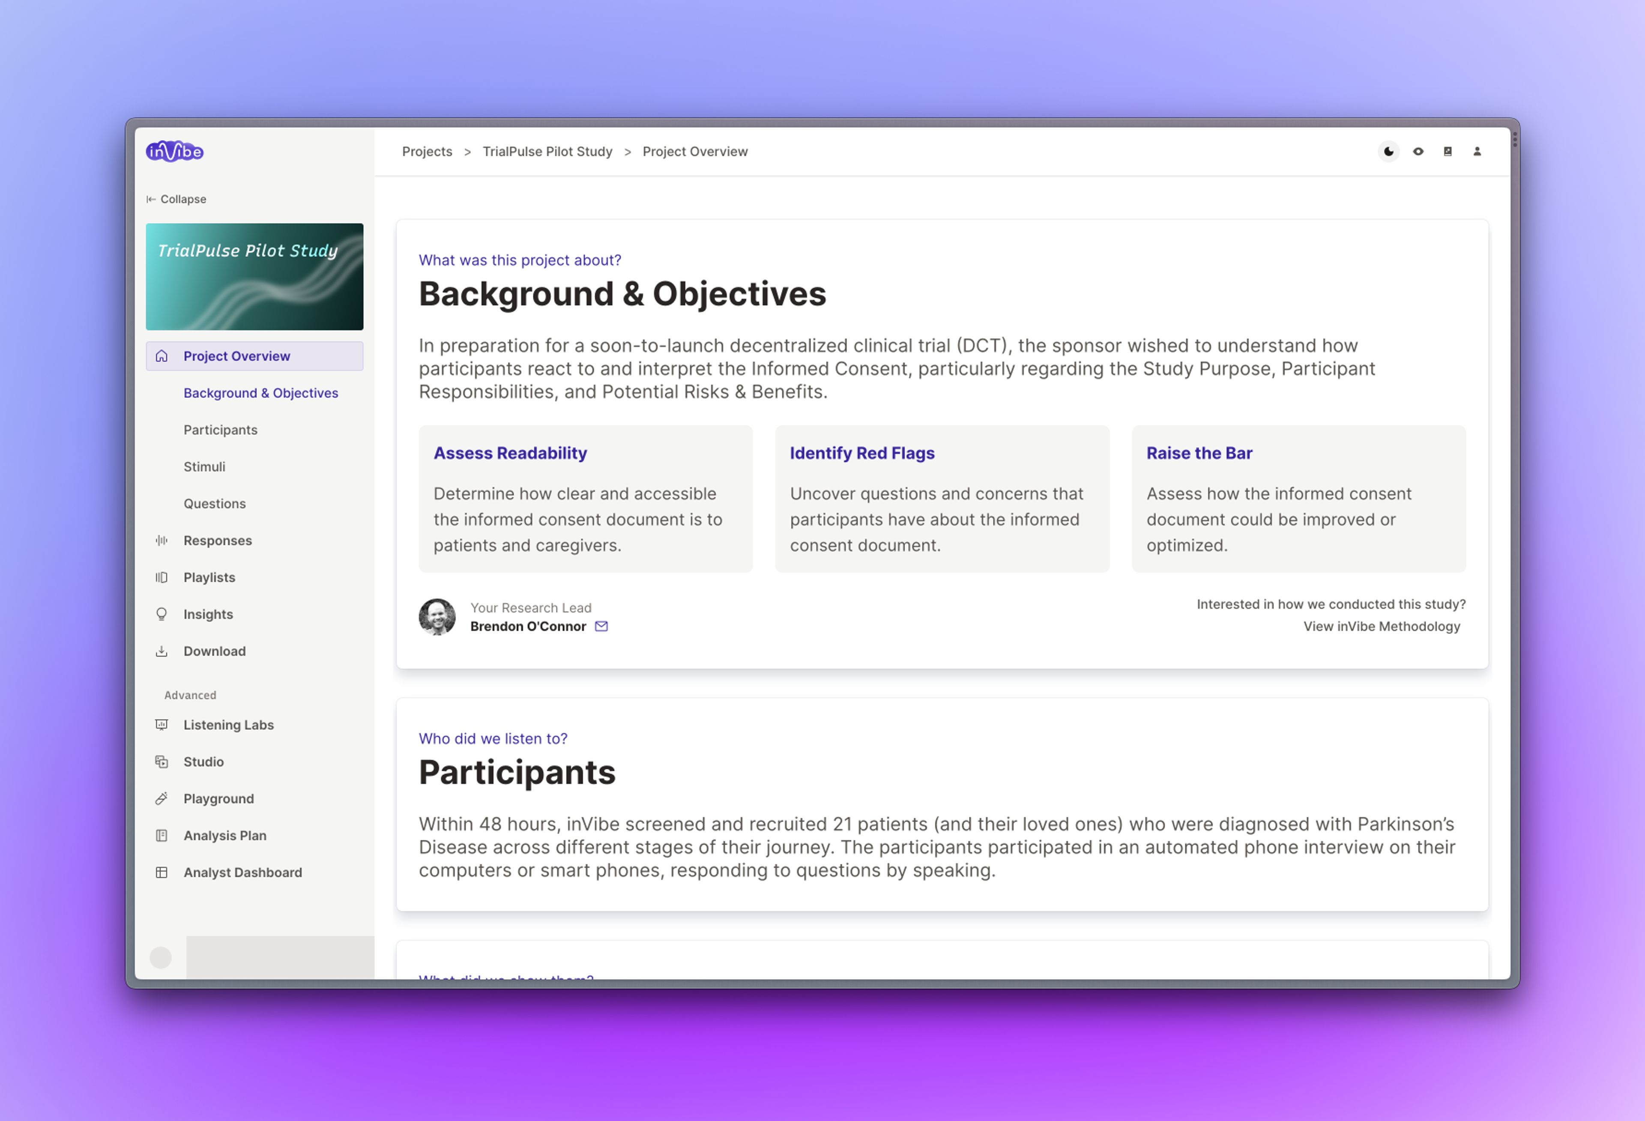Open the user profile icon
1645x1121 pixels.
point(1477,152)
